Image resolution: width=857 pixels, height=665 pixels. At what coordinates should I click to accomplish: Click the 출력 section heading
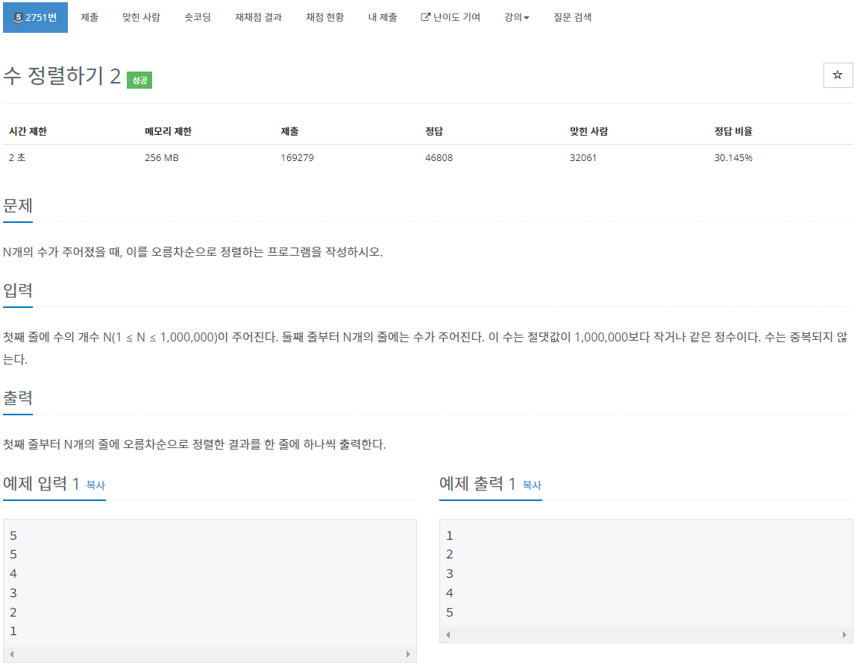click(x=18, y=397)
